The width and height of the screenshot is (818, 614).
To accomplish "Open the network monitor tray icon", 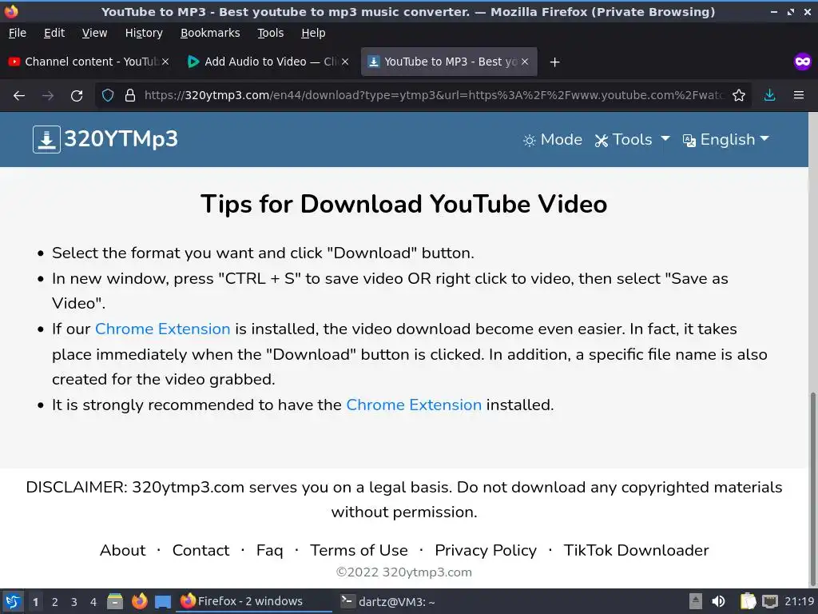I will point(769,601).
